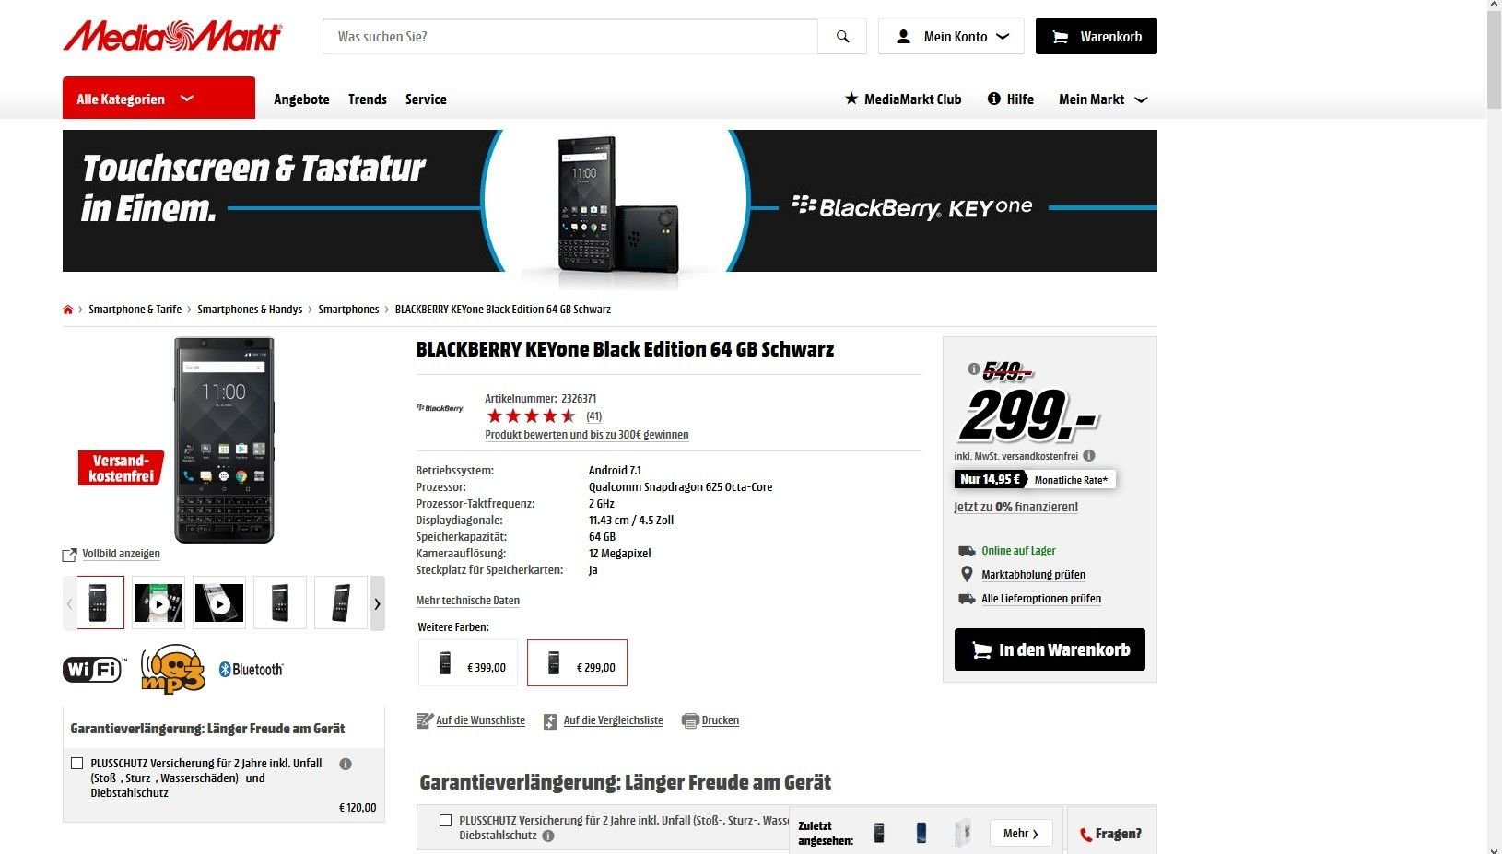Viewport: 1502px width, 854px height.
Task: Expand the Alle Kategorien dropdown
Action: [x=158, y=98]
